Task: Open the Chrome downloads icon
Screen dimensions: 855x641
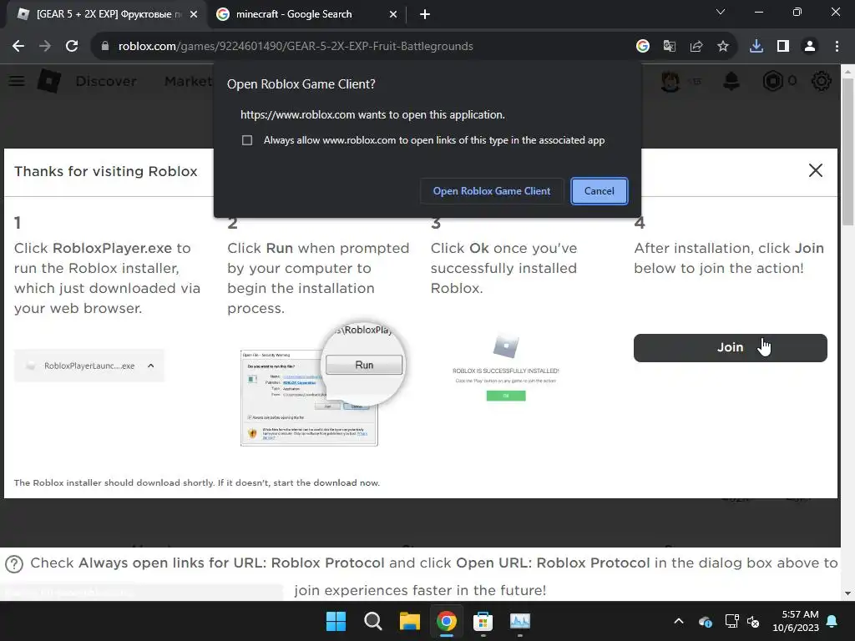Action: pyautogui.click(x=756, y=47)
